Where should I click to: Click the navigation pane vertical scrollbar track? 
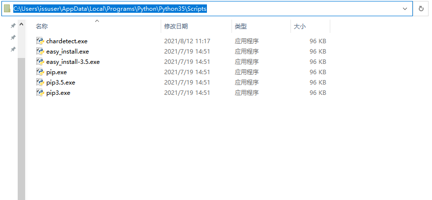tap(22, 129)
